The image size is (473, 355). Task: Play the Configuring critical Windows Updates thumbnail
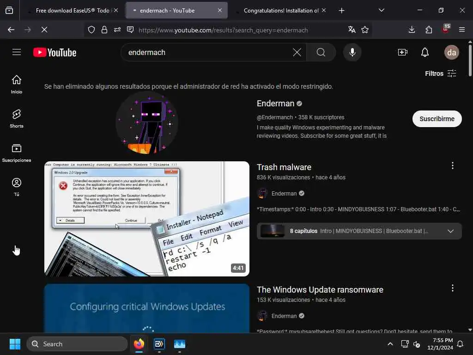[x=147, y=308]
